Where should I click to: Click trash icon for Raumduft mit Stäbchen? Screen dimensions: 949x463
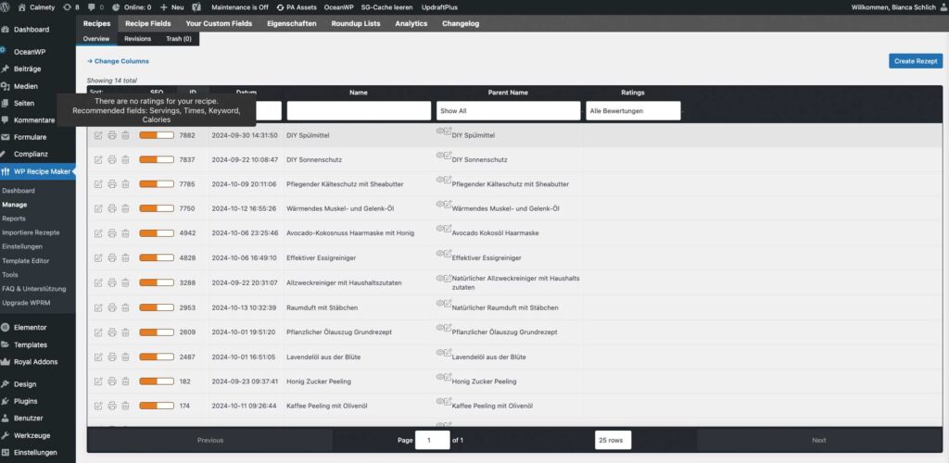125,307
